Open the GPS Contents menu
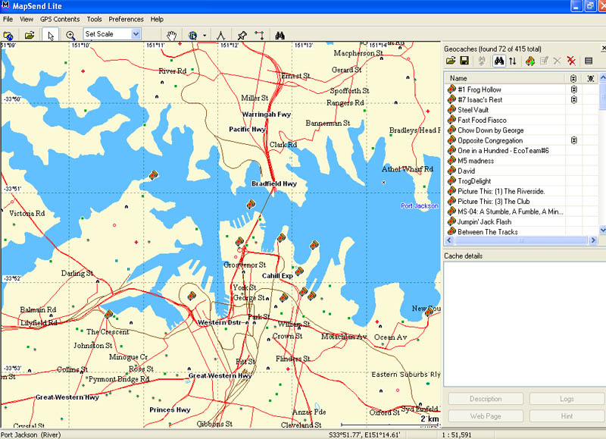Screen dimensions: 606x439 [x=60, y=19]
